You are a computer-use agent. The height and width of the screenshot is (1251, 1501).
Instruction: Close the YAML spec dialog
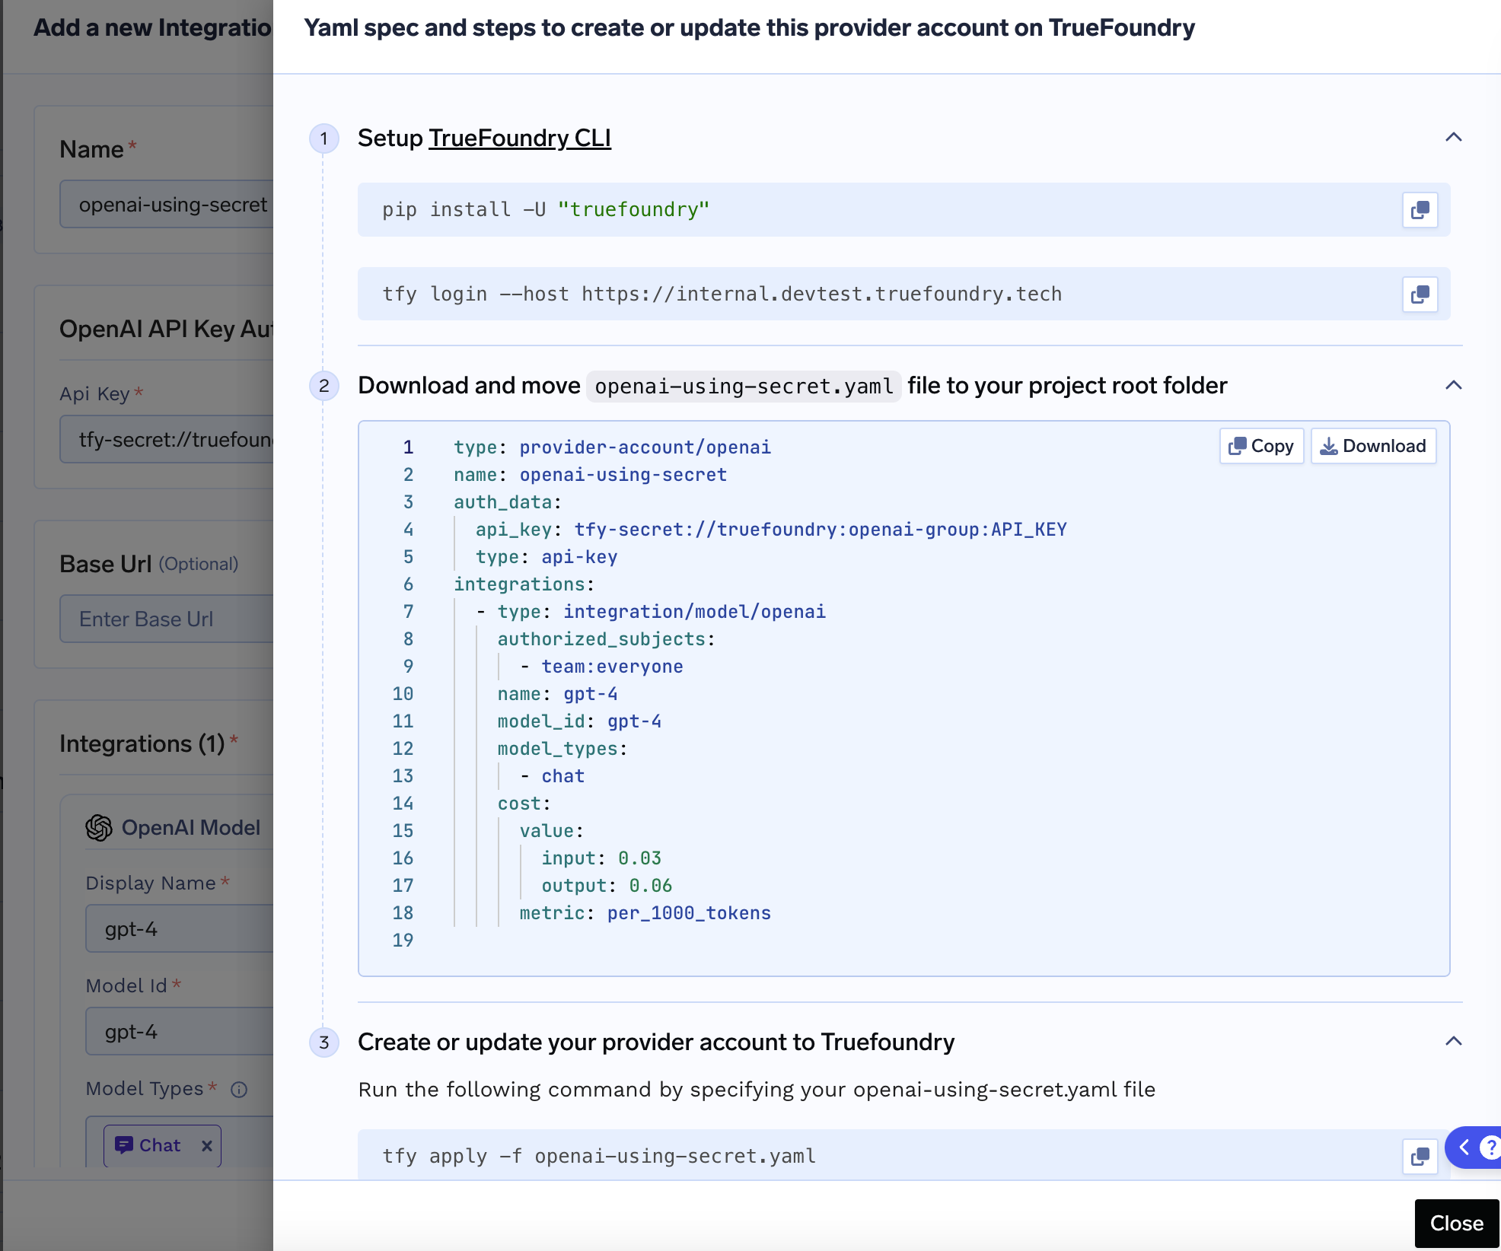1455,1223
